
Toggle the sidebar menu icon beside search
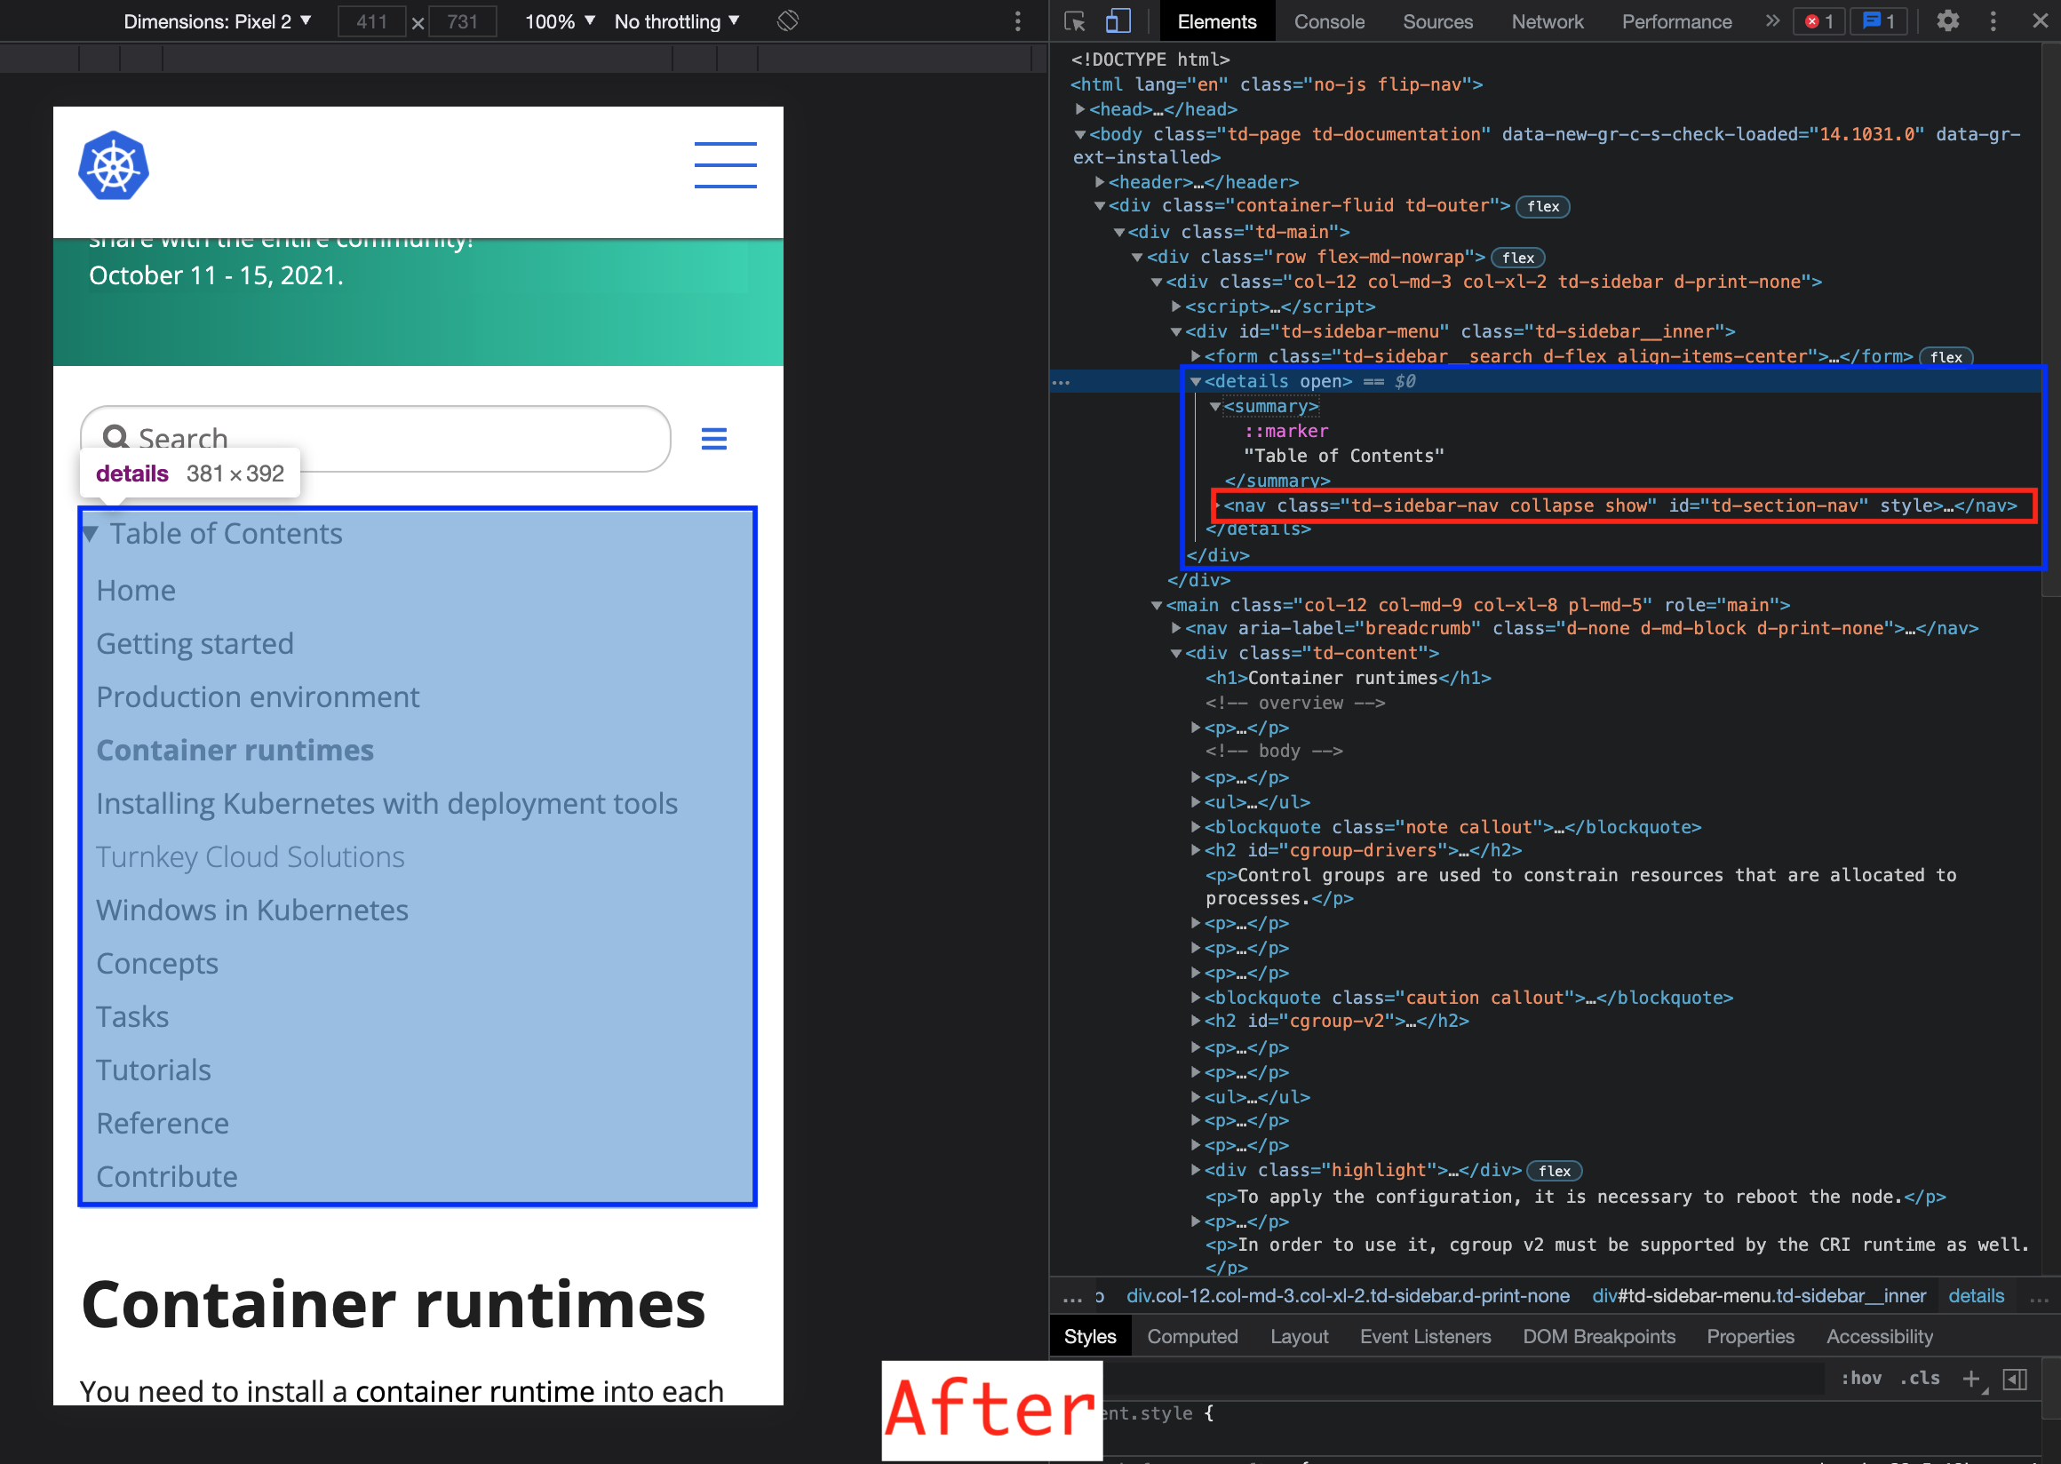[714, 439]
